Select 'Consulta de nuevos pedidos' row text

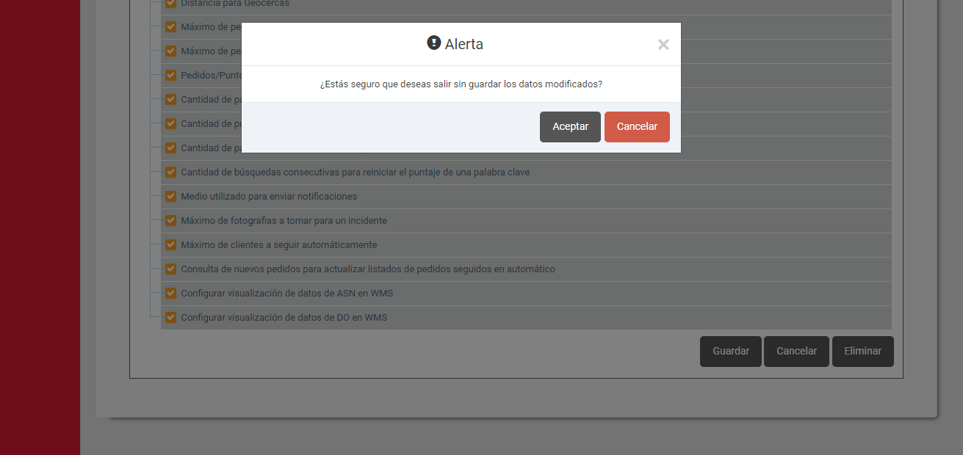click(367, 269)
